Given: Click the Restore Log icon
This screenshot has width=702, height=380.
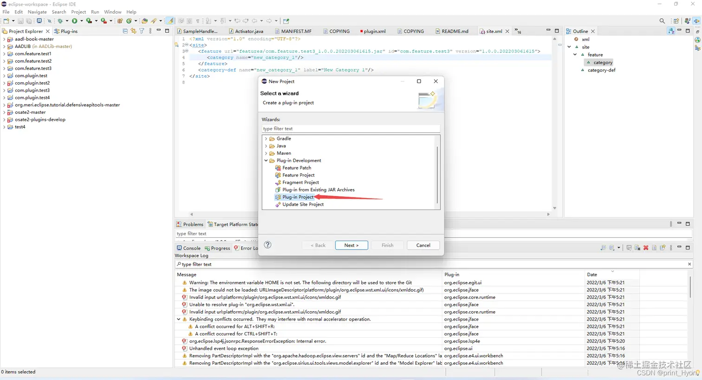Looking at the screenshot, I should coord(663,248).
